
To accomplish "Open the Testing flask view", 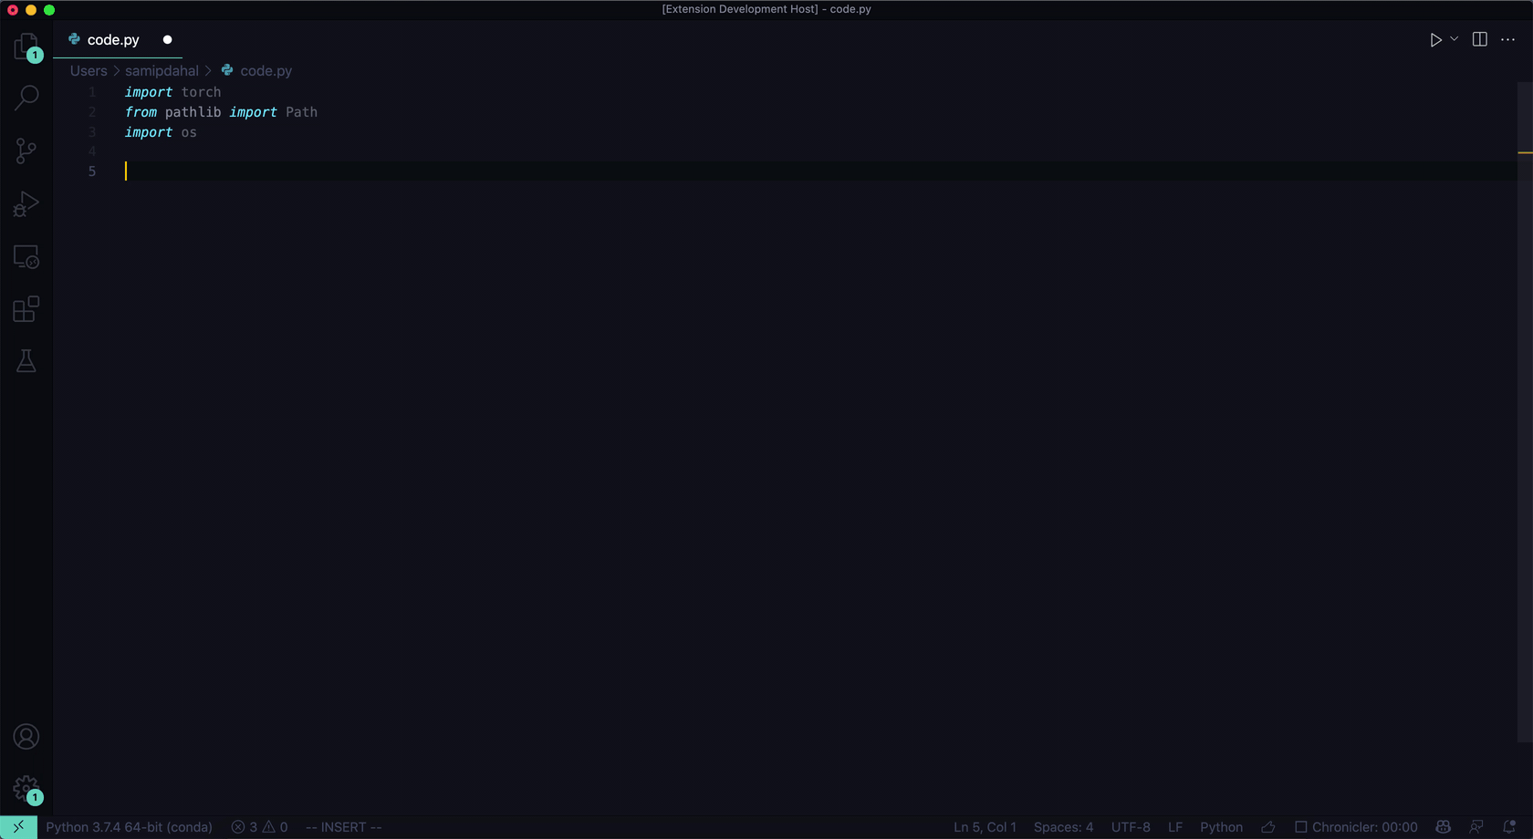I will 26,361.
